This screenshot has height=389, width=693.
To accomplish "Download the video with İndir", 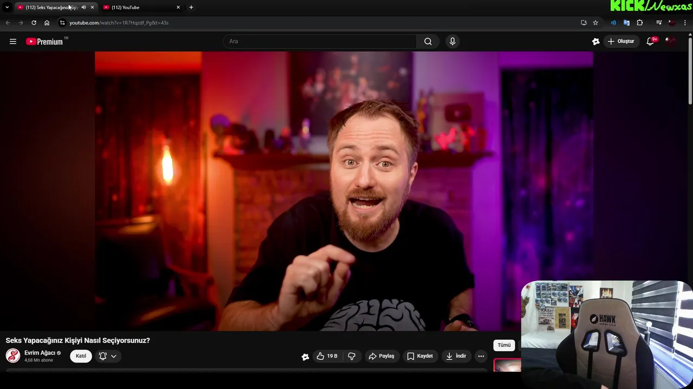I will click(456, 356).
